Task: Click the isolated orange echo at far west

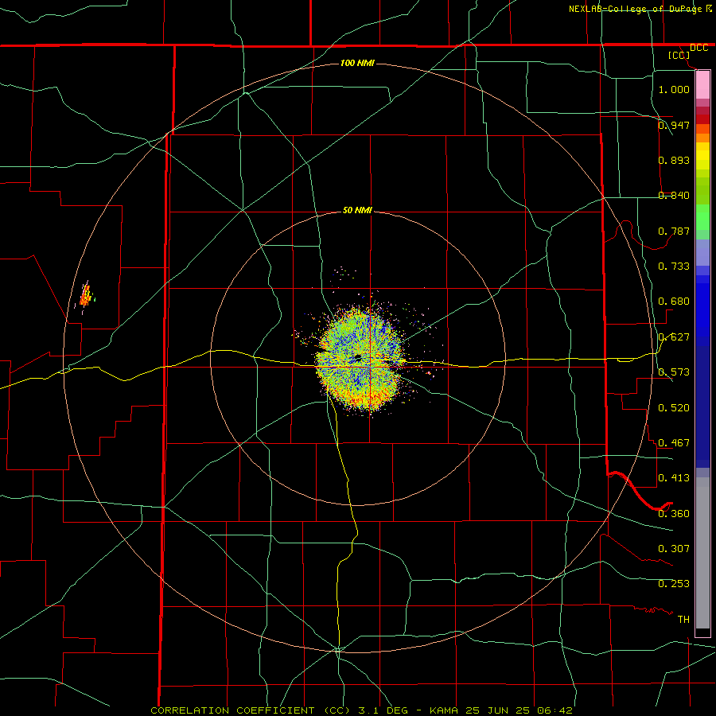Action: point(85,295)
